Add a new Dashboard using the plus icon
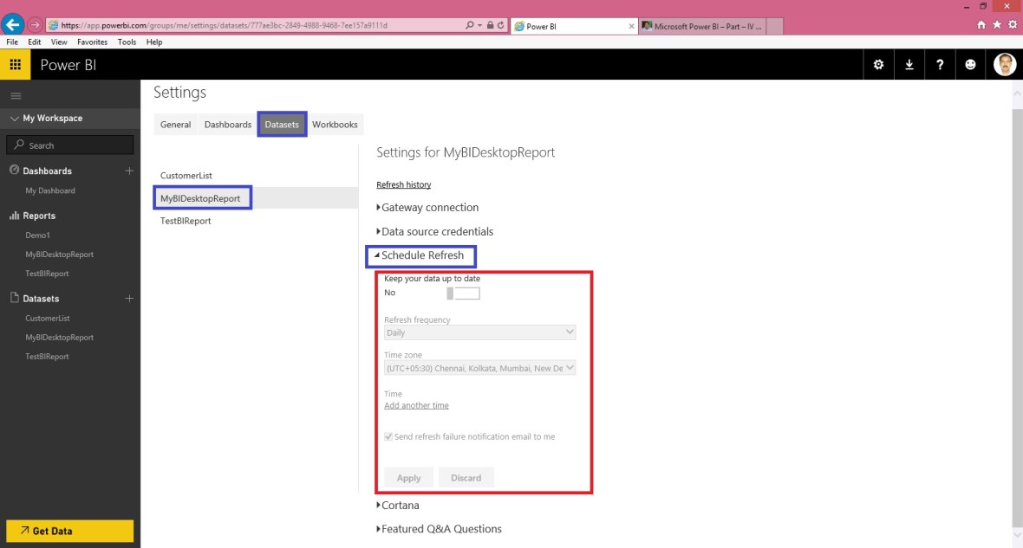Viewport: 1023px width, 548px height. pos(129,171)
